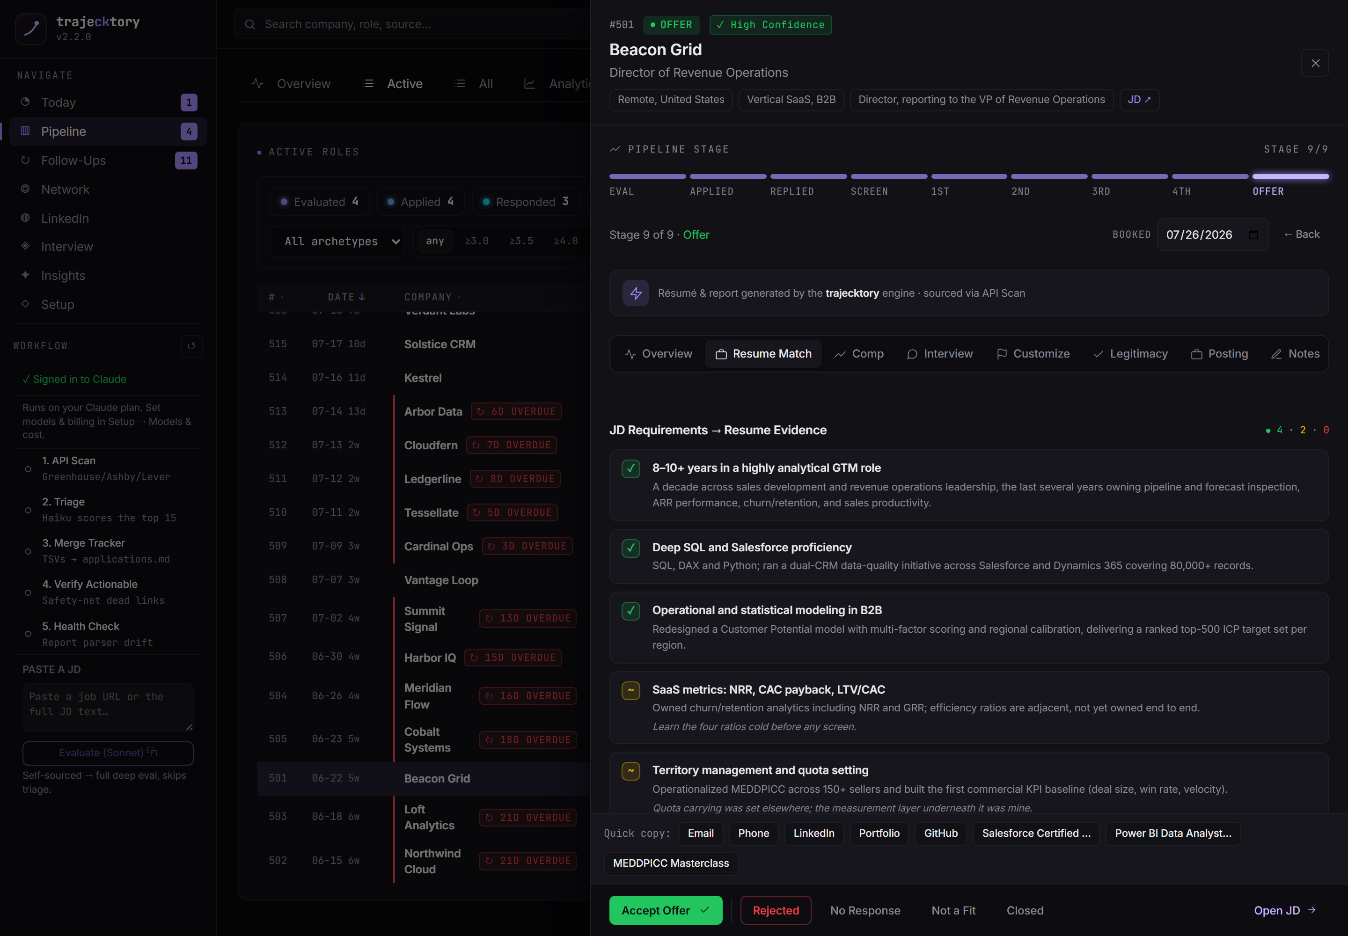1348x936 pixels.
Task: Click the search company, role, source field
Action: 412,25
